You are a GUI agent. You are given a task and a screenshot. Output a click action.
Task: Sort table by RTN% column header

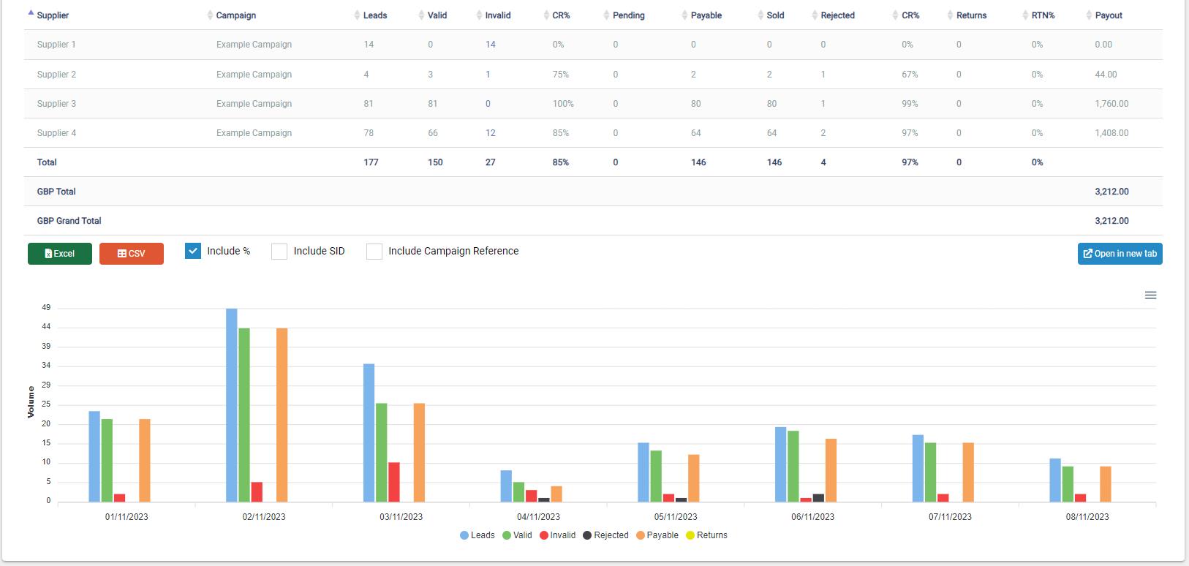[1043, 15]
